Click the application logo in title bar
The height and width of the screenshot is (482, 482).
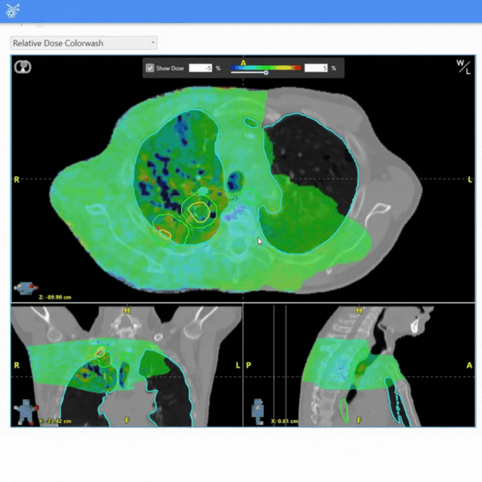click(x=12, y=10)
